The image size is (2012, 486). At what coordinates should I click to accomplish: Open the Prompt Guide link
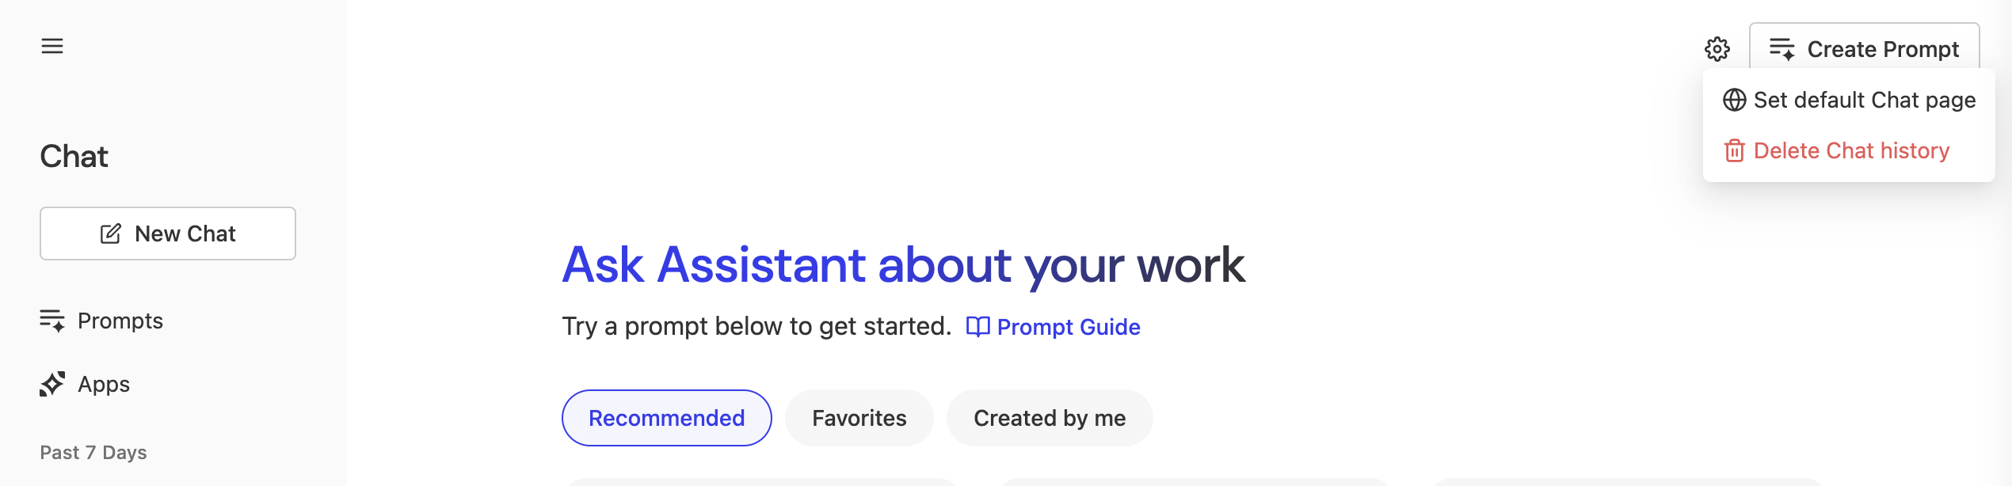coord(1068,327)
